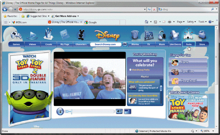Open the Live Events navigation button

tap(175, 44)
